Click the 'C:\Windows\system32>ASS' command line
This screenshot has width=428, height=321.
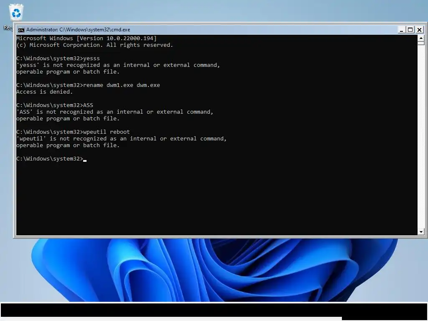point(55,105)
